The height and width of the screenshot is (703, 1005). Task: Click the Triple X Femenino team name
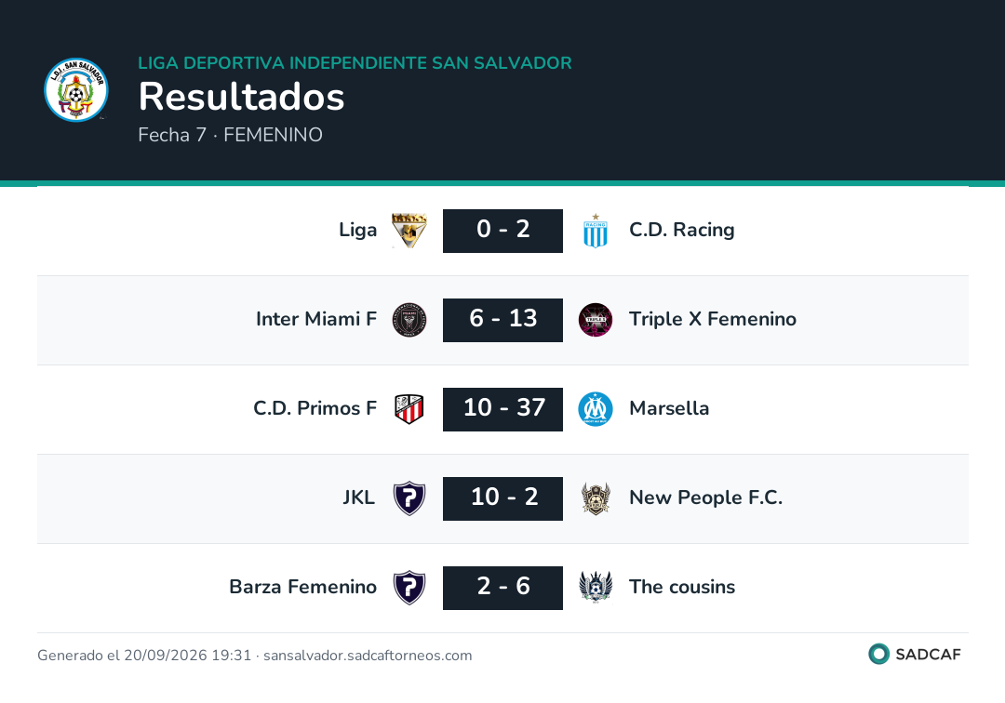click(x=713, y=319)
